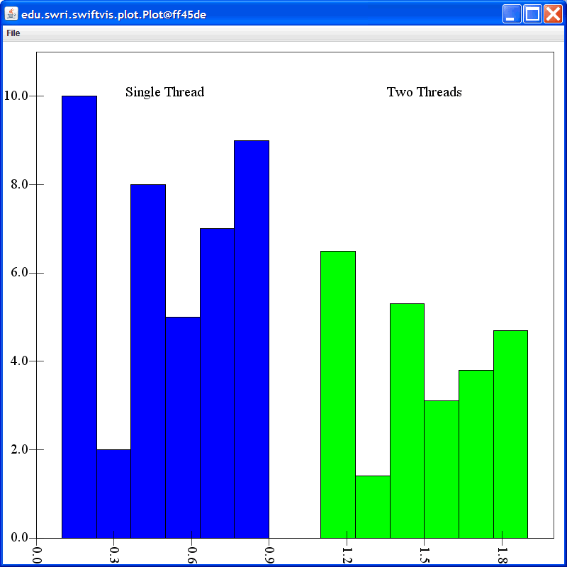Screen dimensions: 567x567
Task: Click the shortest blue bar at 2.0
Action: 113,493
